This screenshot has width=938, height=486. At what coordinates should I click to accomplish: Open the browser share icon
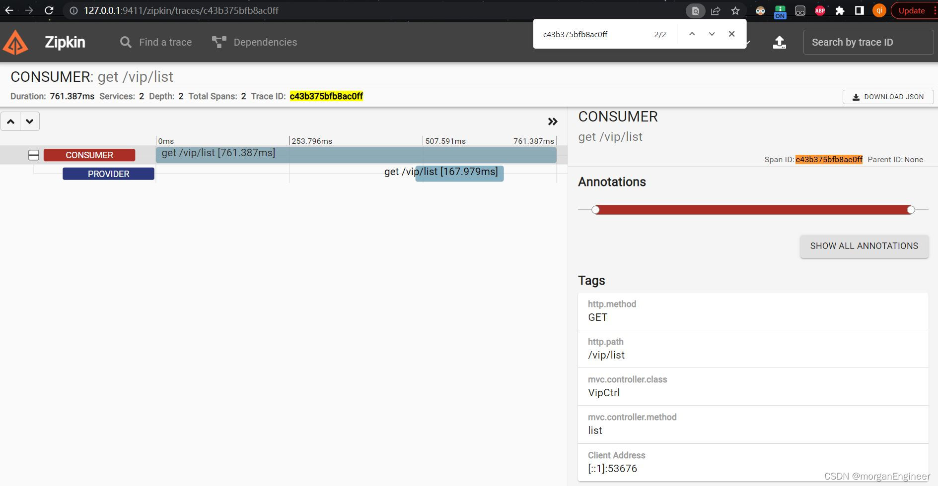click(x=716, y=10)
